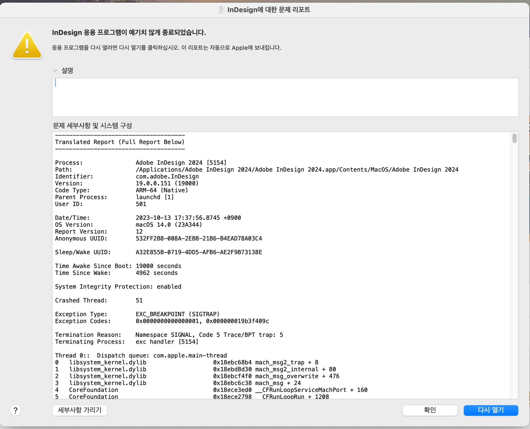
Task: Click the window title InDesign에 대한 문제 리포트
Action: point(269,10)
